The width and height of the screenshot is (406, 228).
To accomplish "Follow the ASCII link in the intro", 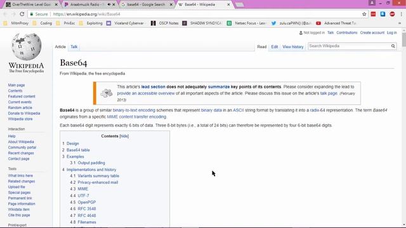I will click(239, 110).
